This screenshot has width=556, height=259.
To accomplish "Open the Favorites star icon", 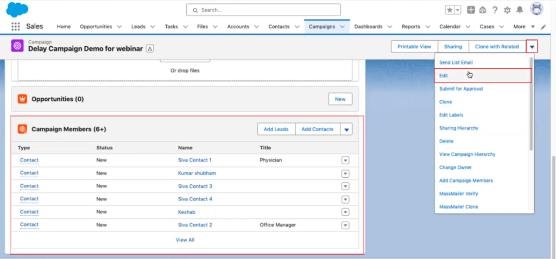I will 450,10.
